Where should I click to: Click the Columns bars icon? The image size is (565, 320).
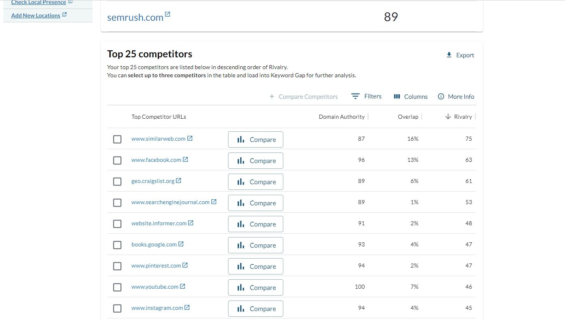[x=397, y=96]
